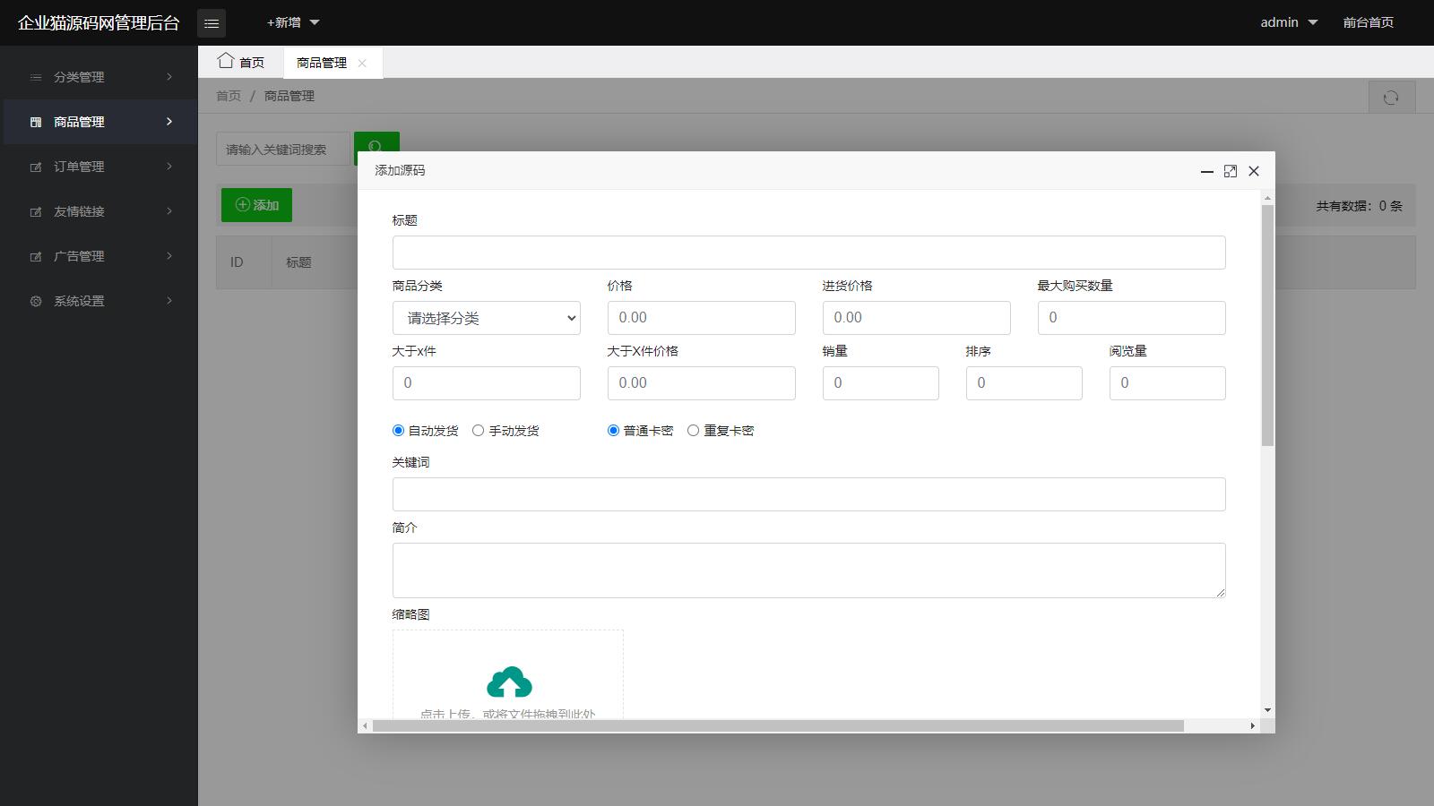This screenshot has width=1434, height=806.
Task: Click the 订单管理 edit icon in sidebar
Action: [34, 167]
